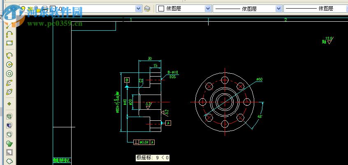Click the datum A box in the drawing

[168, 123]
